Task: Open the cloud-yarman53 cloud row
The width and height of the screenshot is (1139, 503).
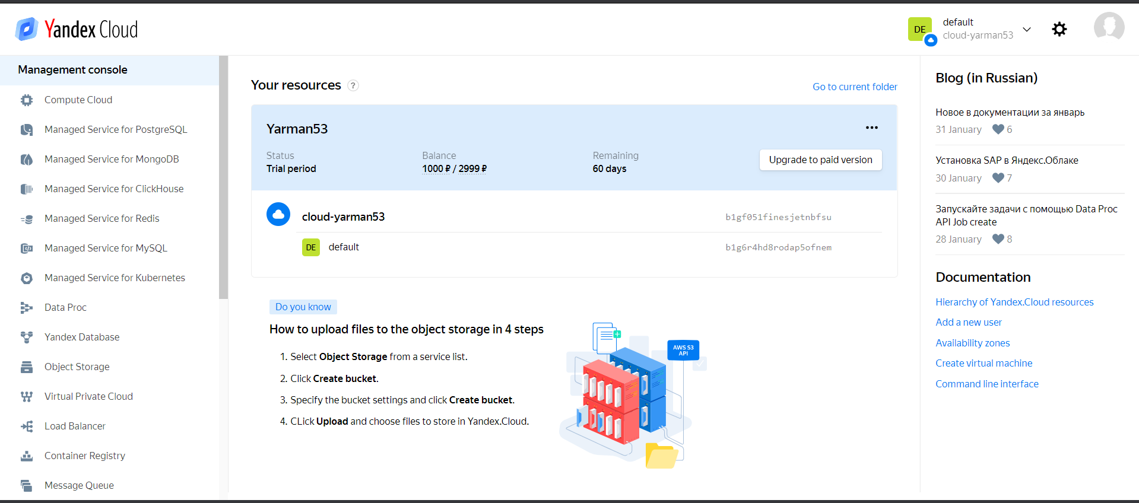Action: click(574, 217)
